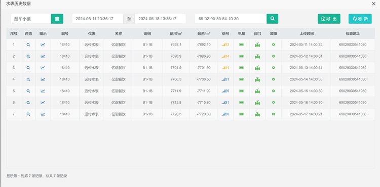Click the start date field 2024-05-11

click(98, 19)
